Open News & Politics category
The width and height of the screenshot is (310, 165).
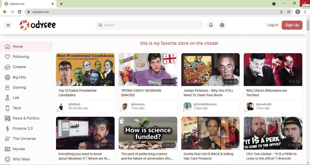pyautogui.click(x=26, y=118)
